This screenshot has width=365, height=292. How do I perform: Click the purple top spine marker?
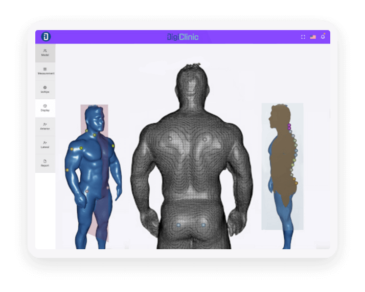click(289, 125)
